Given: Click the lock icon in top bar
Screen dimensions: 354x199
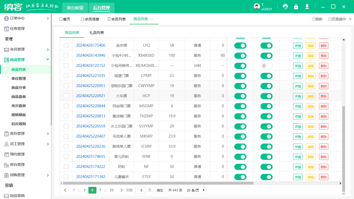Looking at the screenshot, I should pyautogui.click(x=296, y=6).
